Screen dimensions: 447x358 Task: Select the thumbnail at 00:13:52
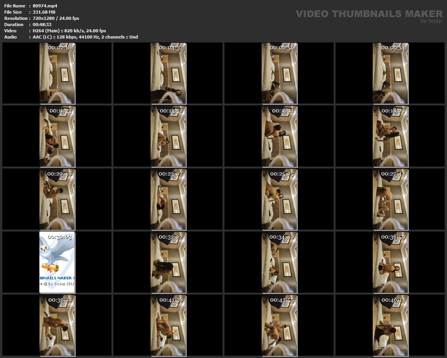click(x=168, y=136)
